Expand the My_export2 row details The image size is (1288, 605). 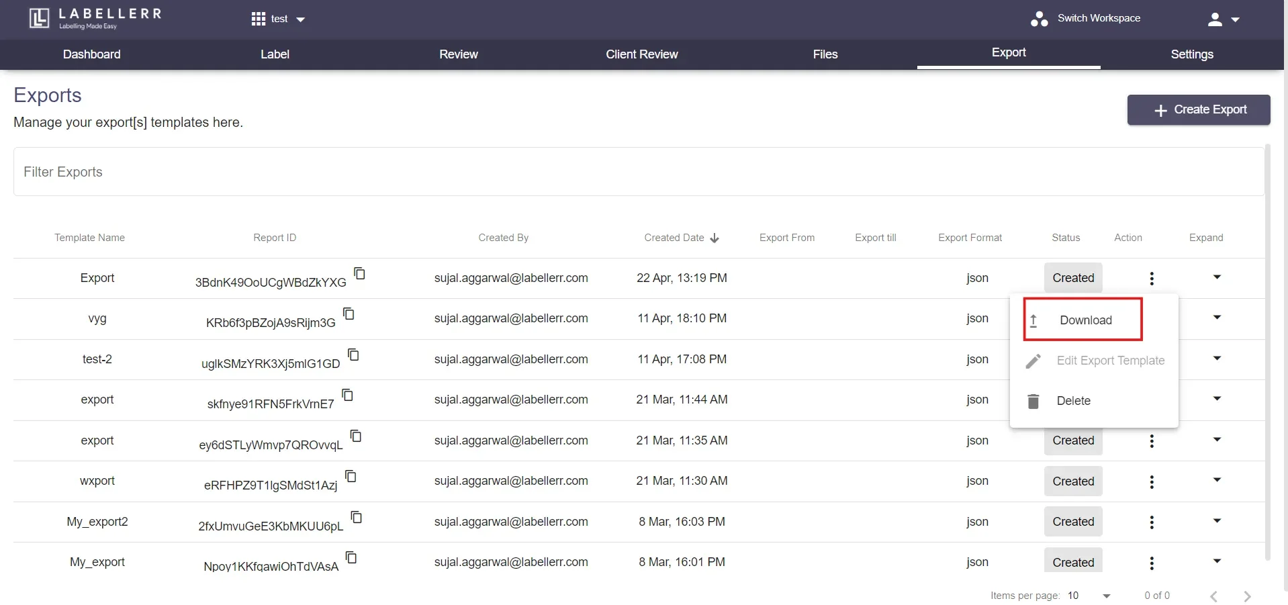click(x=1217, y=521)
